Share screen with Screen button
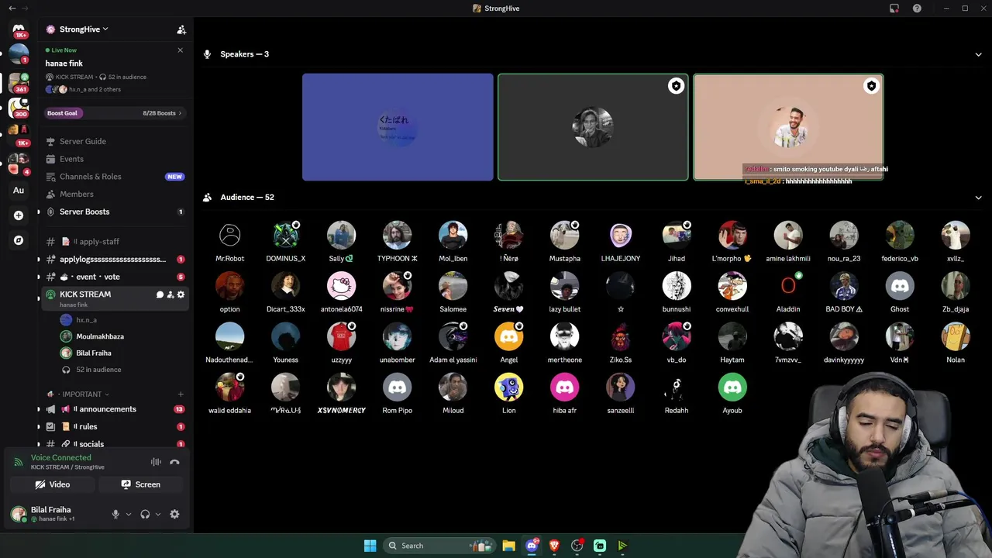Viewport: 992px width, 558px height. (141, 484)
